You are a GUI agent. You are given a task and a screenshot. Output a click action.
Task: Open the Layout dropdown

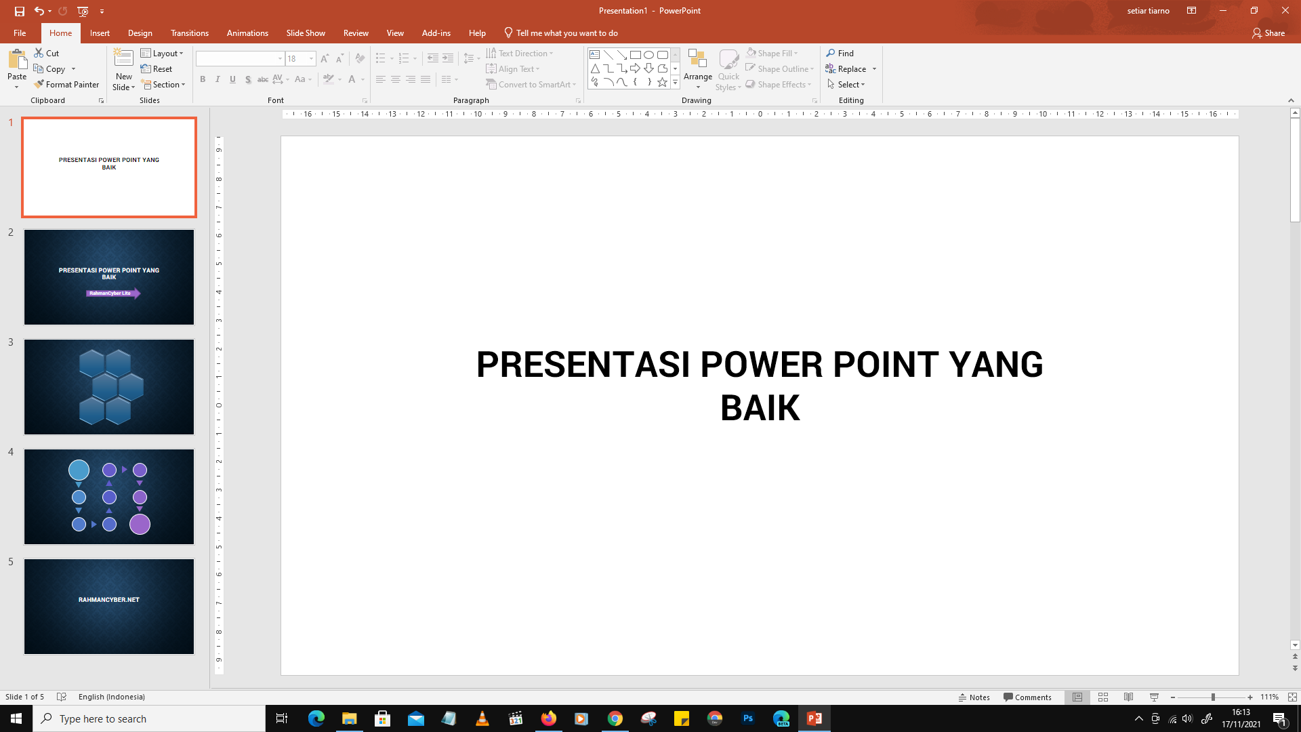(x=163, y=54)
